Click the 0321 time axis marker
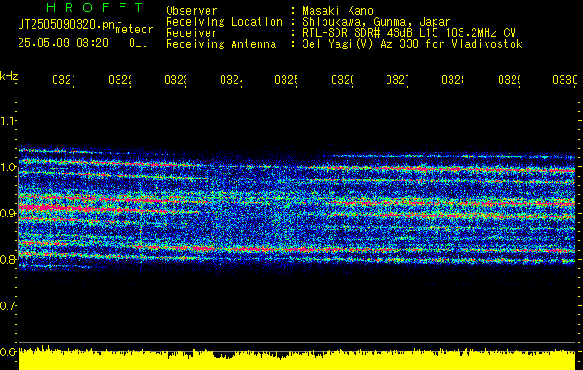 click(63, 80)
